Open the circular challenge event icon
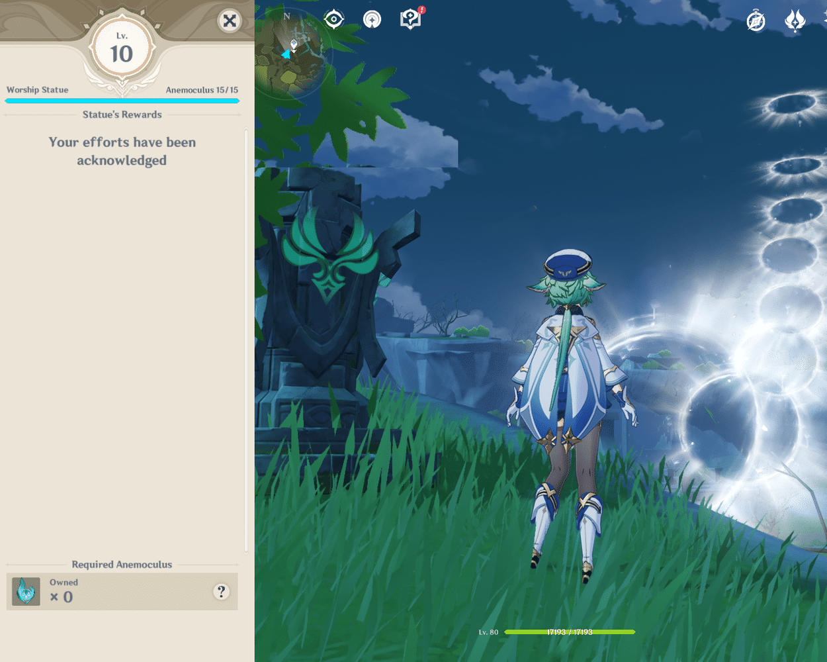This screenshot has height=662, width=827. pos(371,19)
